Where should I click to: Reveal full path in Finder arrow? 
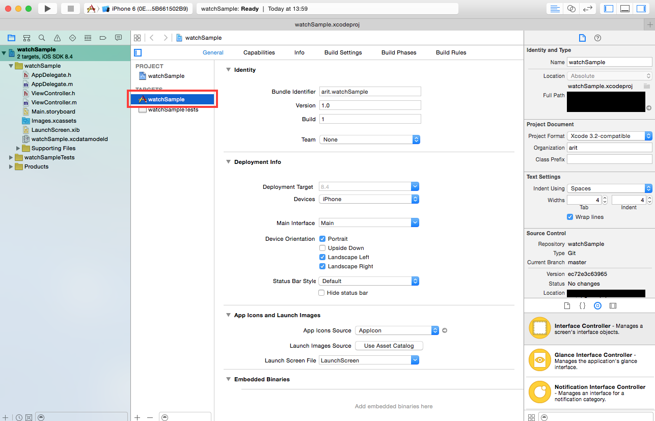tap(649, 108)
